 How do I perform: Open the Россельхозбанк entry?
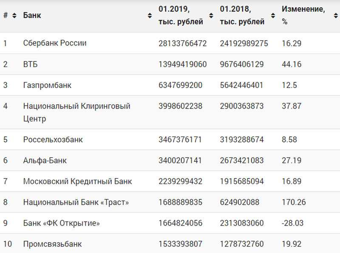click(53, 139)
